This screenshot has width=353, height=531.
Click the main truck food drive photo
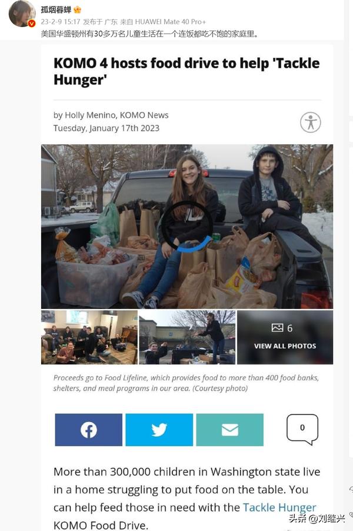[x=187, y=227]
